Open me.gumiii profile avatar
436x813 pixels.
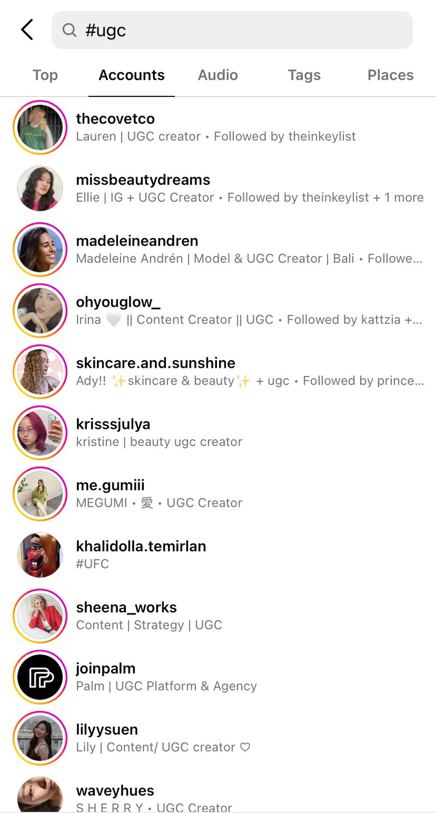[x=40, y=494]
